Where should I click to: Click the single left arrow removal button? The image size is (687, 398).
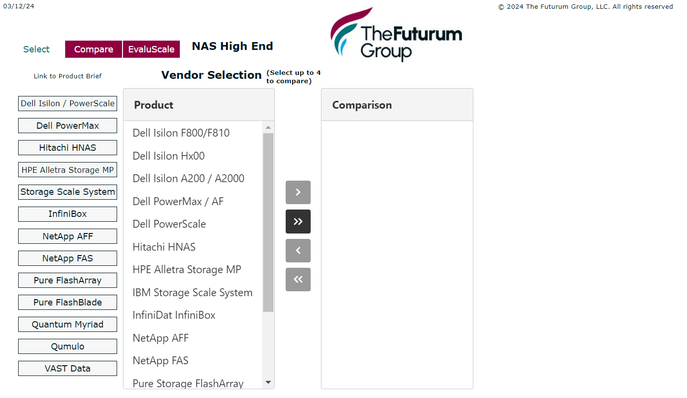pos(298,250)
